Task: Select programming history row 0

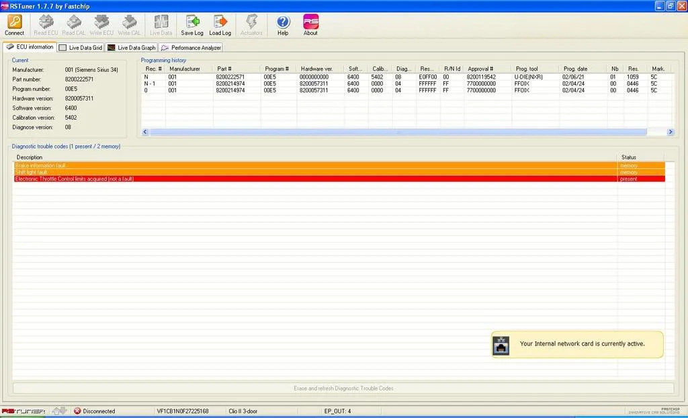Action: [407, 90]
